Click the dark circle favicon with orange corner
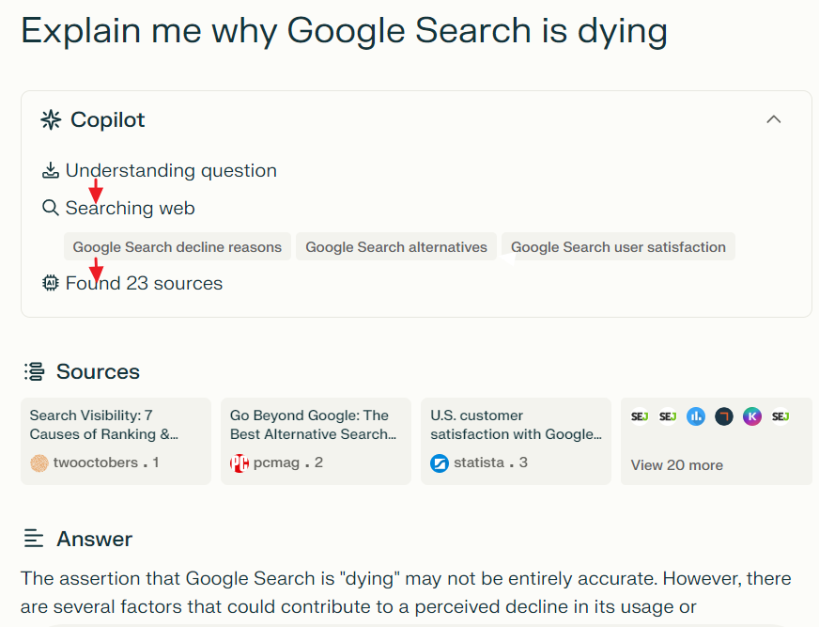Screen dimensions: 819x627 click(724, 416)
